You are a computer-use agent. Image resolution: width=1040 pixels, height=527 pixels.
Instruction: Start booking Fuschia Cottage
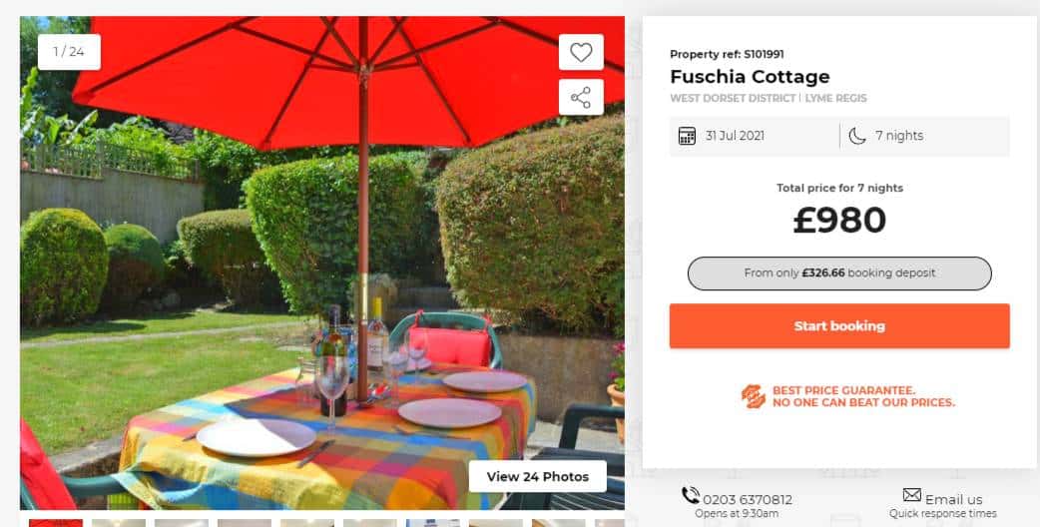[839, 326]
